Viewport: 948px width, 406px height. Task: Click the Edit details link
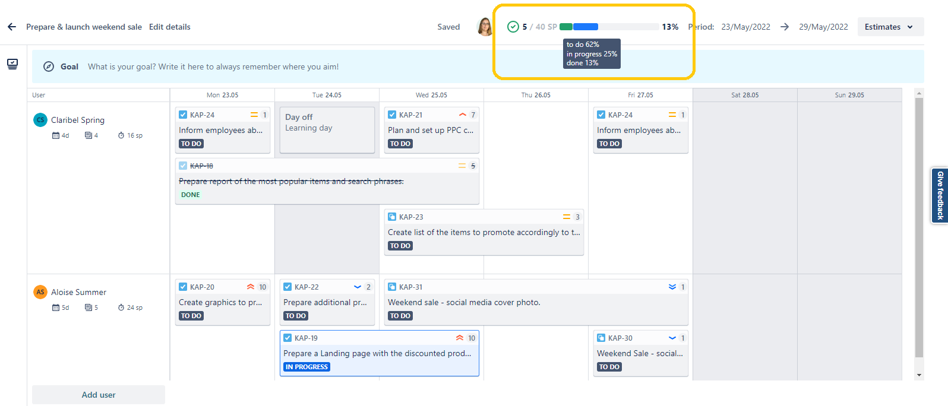click(x=170, y=27)
